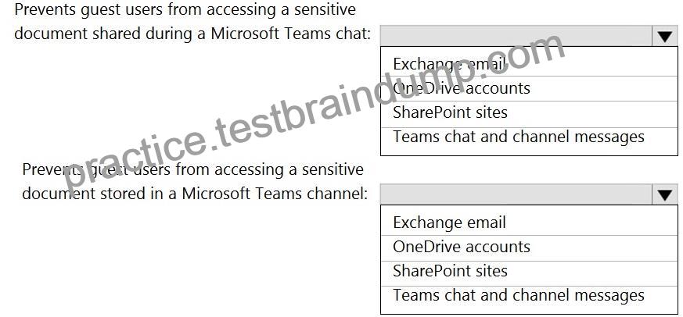The height and width of the screenshot is (317, 683).
Task: Select Exchange email in the first list
Action: 529,64
